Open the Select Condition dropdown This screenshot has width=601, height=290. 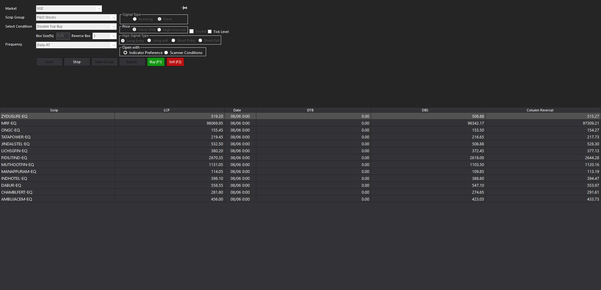(x=77, y=27)
